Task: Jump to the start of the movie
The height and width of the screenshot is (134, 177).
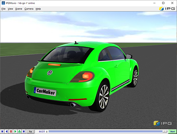Action: (2, 132)
